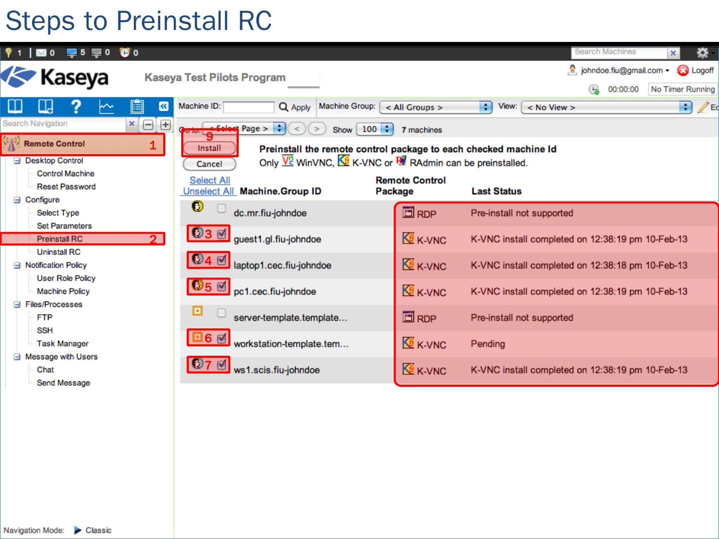The height and width of the screenshot is (539, 719).
Task: Open Reset Password in the navigation tree
Action: click(x=66, y=187)
